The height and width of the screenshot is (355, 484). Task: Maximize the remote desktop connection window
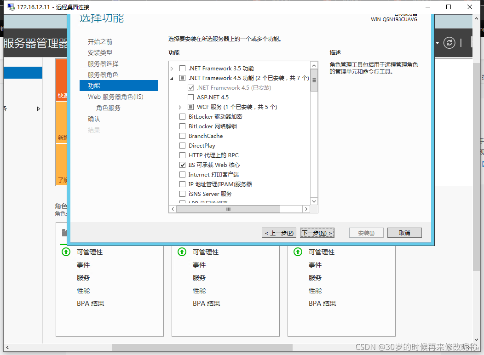449,7
